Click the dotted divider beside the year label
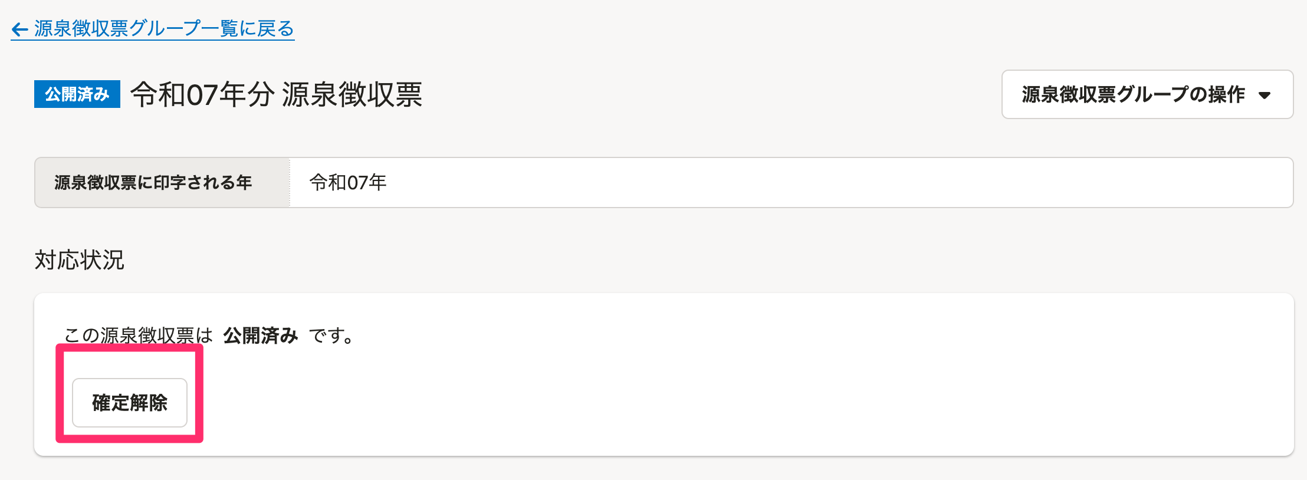1307x480 pixels. coord(290,183)
